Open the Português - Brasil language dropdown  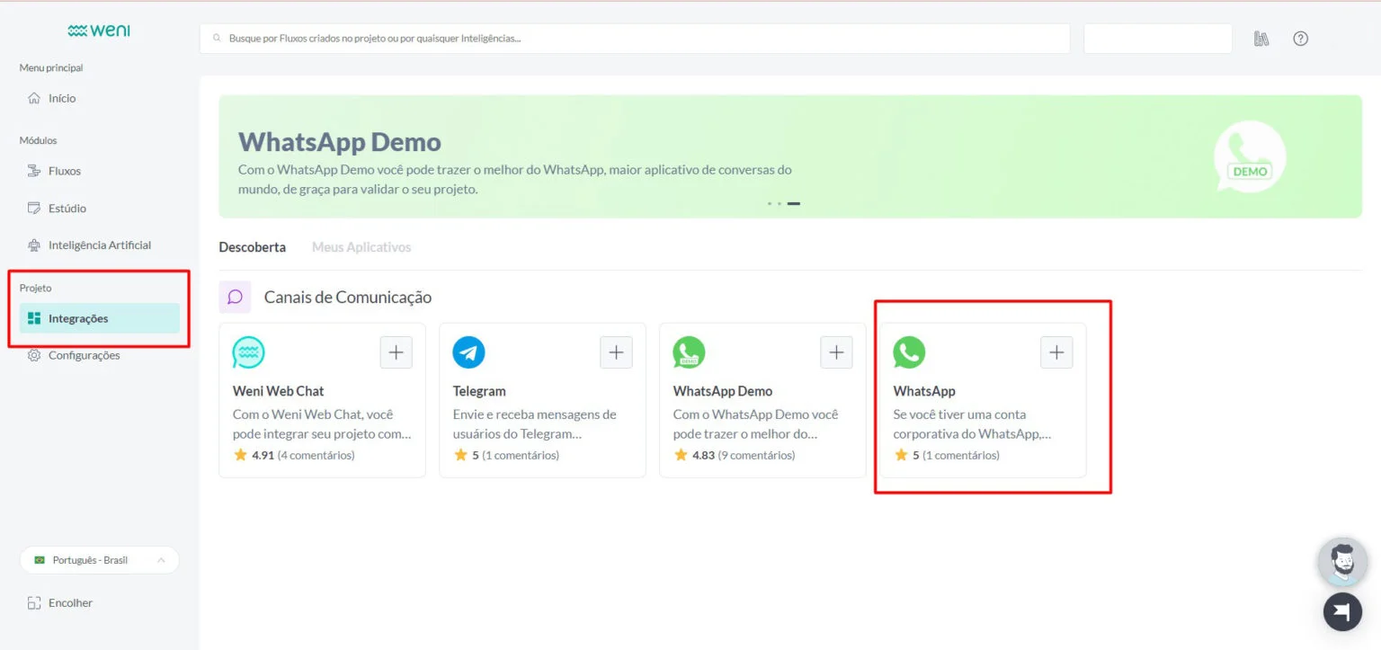tap(99, 560)
